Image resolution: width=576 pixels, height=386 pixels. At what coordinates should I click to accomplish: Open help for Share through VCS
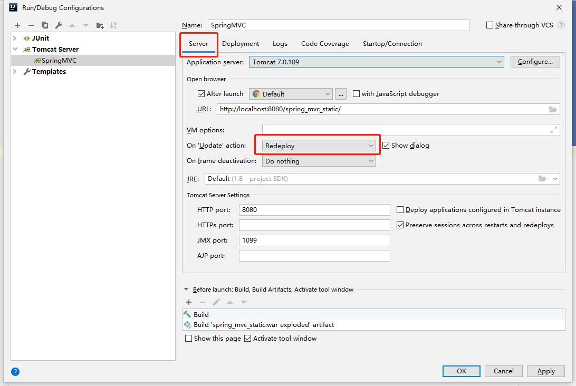click(x=561, y=25)
